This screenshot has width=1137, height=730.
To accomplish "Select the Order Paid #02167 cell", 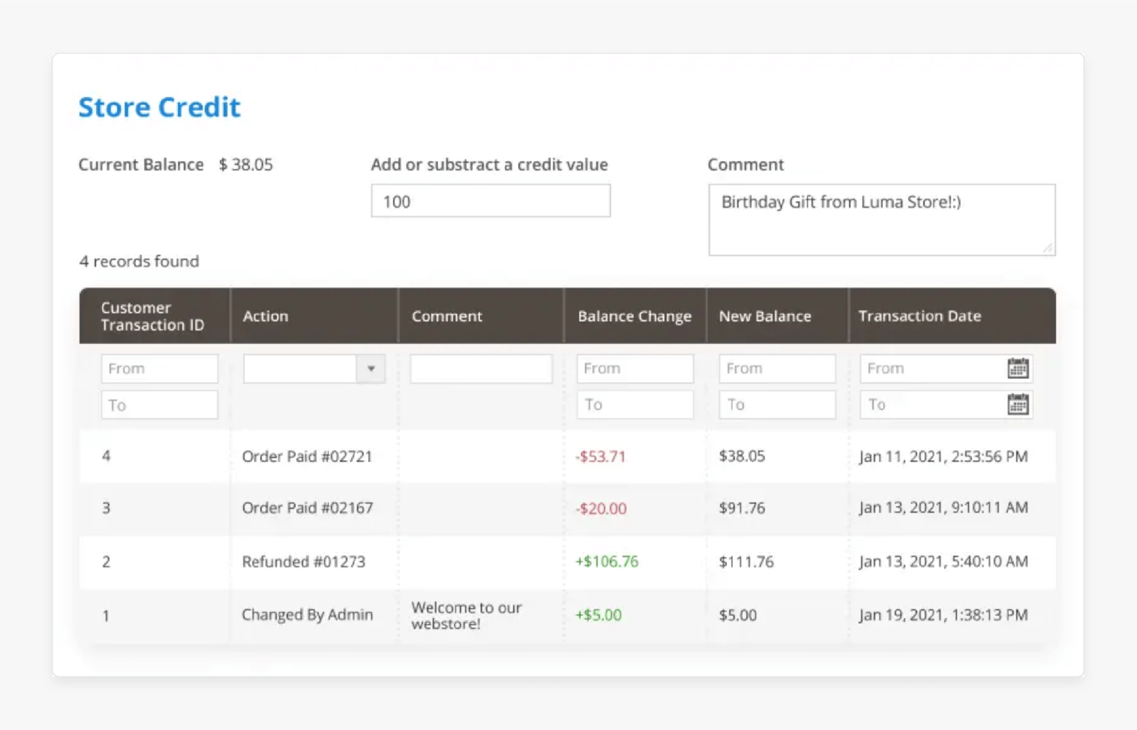I will click(x=307, y=508).
